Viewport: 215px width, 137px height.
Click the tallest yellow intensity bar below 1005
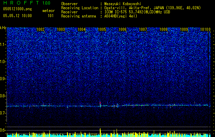click(x=100, y=133)
